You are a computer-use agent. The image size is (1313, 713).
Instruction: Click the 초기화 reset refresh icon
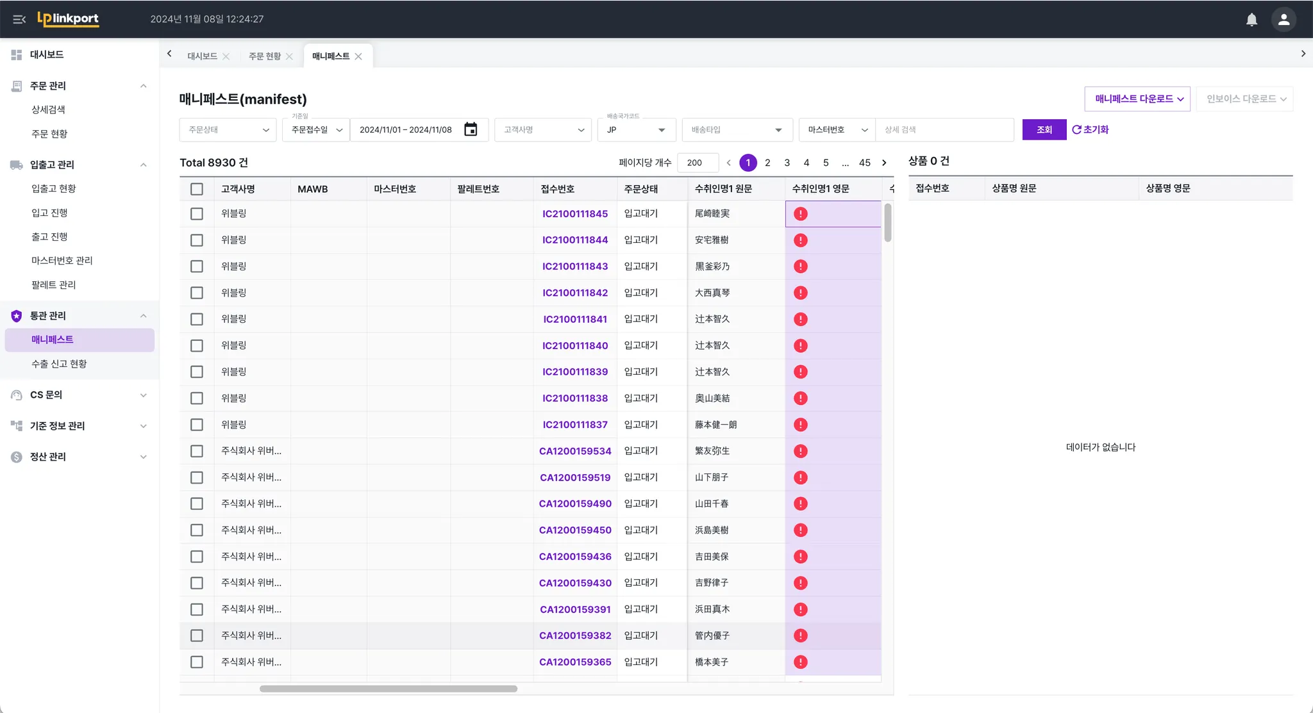pyautogui.click(x=1076, y=129)
